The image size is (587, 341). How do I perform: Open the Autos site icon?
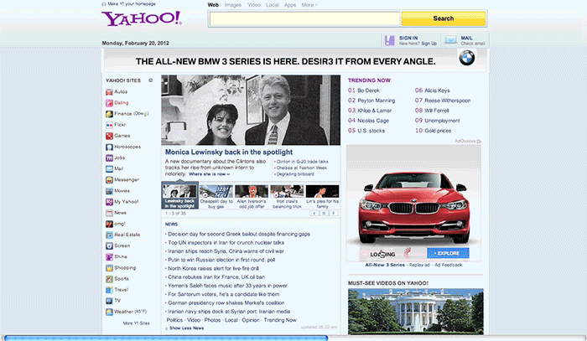[x=109, y=92]
